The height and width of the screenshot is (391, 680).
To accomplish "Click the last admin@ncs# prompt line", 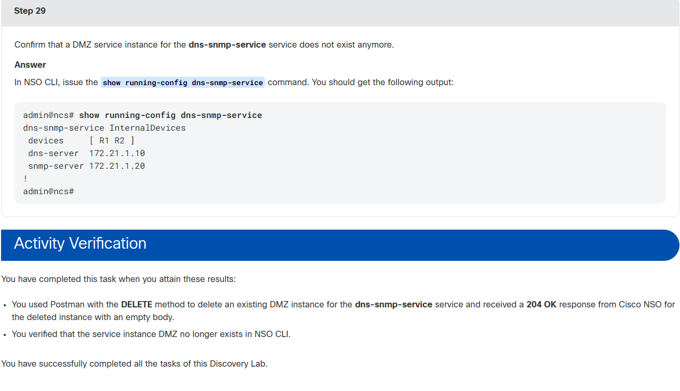I will (48, 191).
